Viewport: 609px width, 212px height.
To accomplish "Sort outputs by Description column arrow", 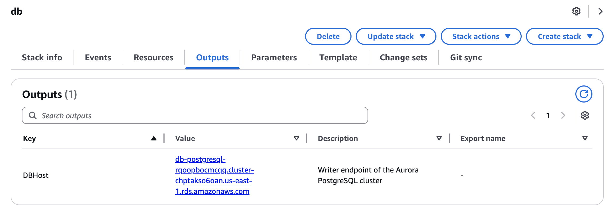I will click(439, 138).
